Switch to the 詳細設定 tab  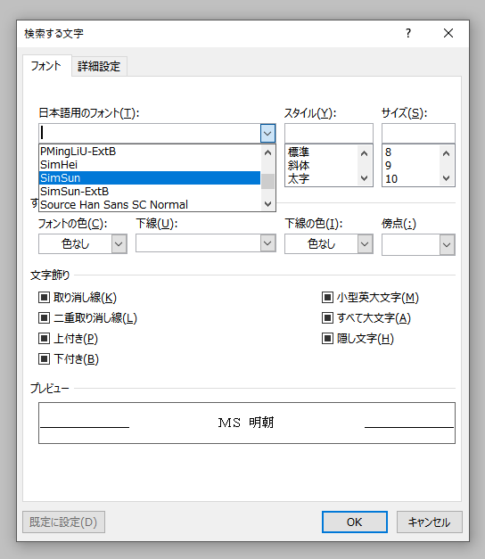(99, 66)
